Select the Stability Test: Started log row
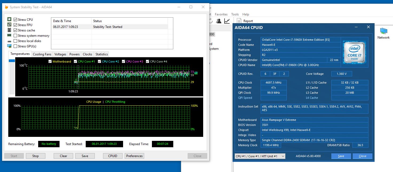The image size is (393, 172). (109, 27)
